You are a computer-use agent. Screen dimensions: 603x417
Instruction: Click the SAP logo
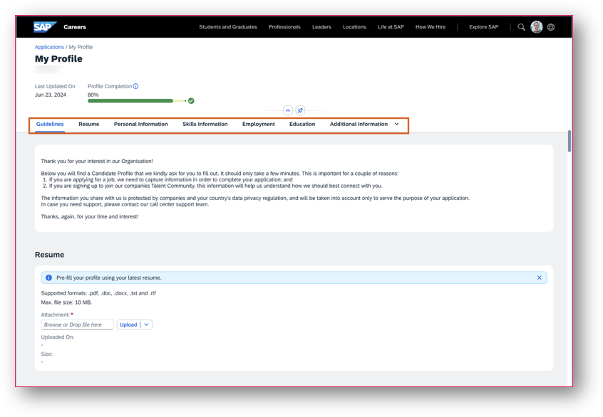pos(45,27)
